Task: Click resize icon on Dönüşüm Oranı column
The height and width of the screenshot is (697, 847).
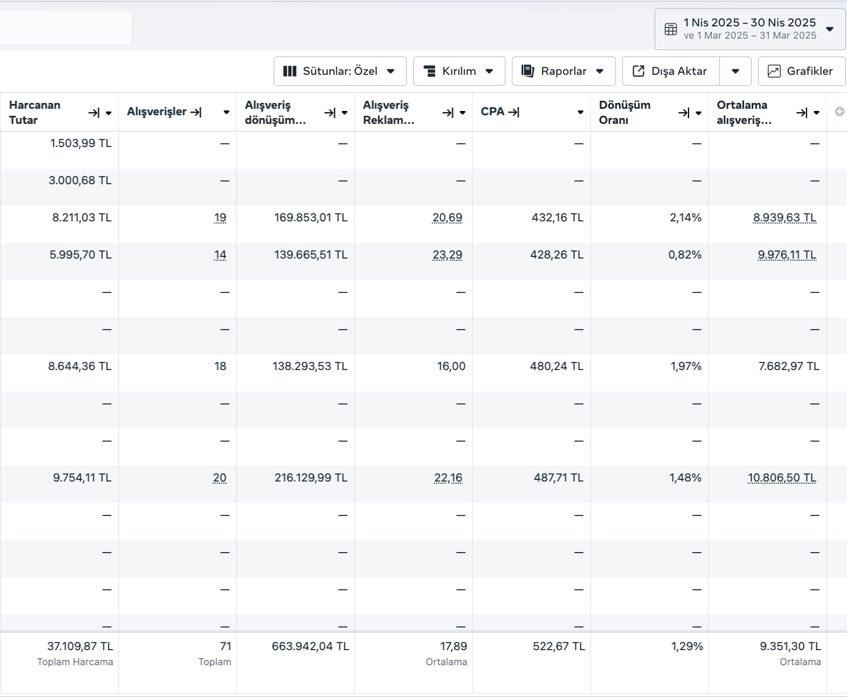Action: coord(684,113)
